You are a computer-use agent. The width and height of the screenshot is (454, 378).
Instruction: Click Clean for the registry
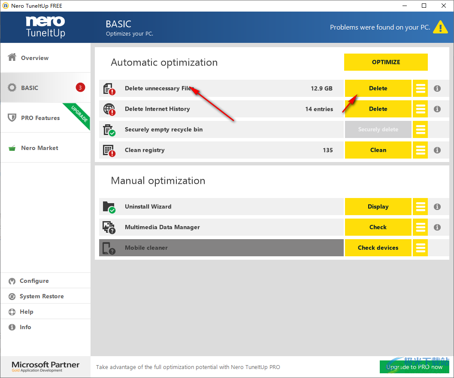[378, 150]
